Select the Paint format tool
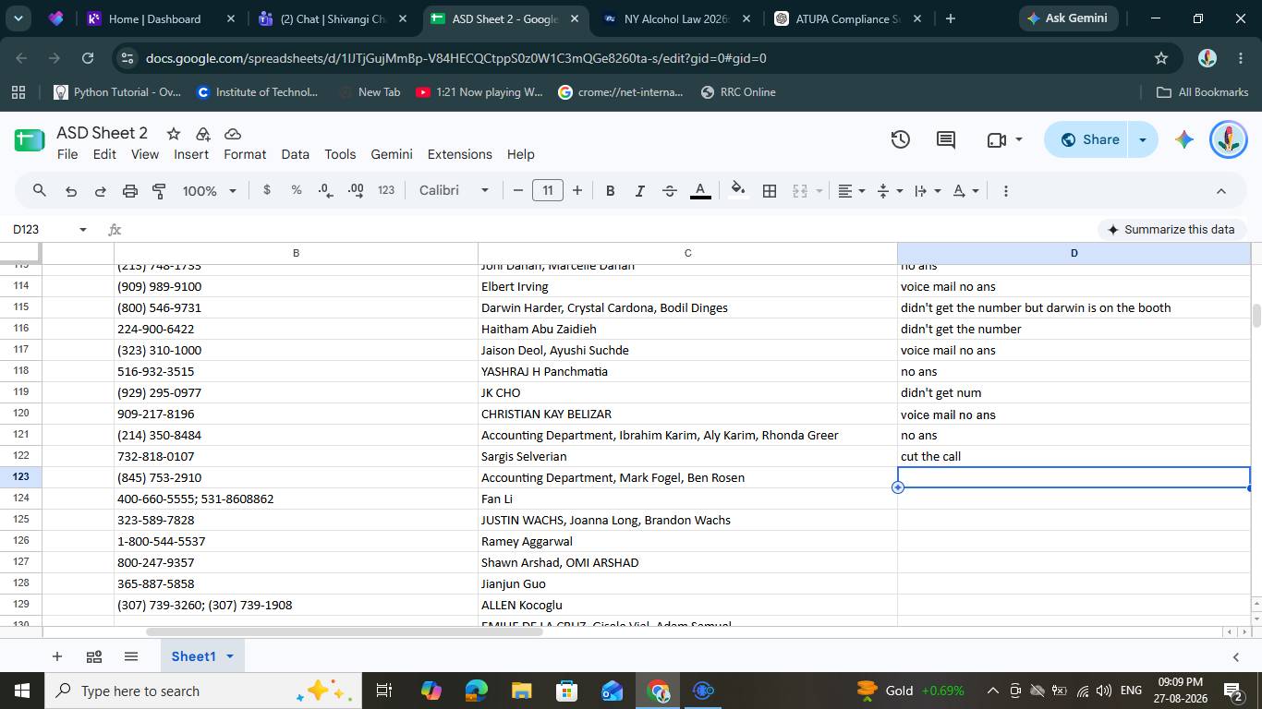 pyautogui.click(x=159, y=191)
